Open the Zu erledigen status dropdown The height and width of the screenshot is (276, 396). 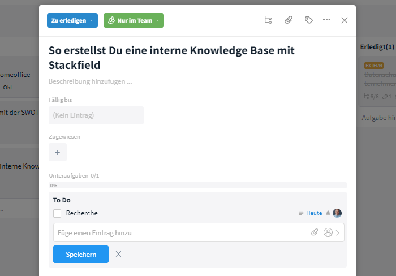pos(72,20)
